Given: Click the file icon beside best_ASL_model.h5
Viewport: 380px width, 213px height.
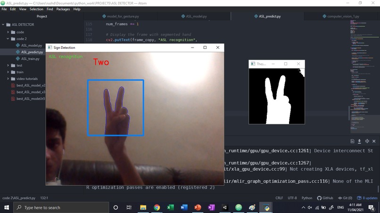Looking at the screenshot, I should (x=13, y=99).
